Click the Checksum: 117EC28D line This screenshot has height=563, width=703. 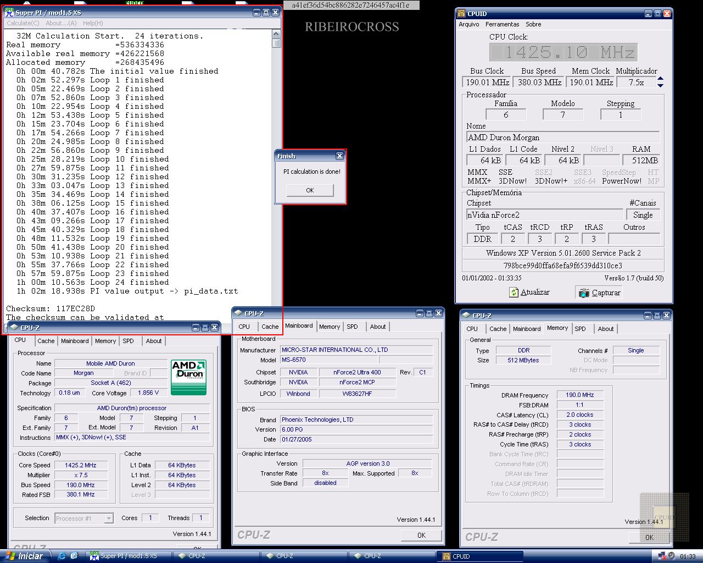tap(51, 308)
